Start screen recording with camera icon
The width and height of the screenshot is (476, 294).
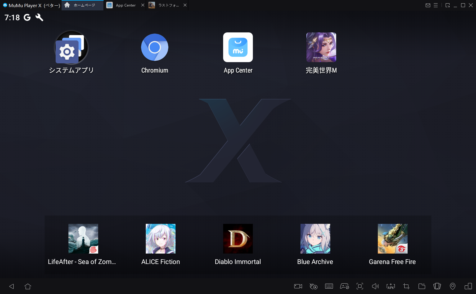pos(298,286)
